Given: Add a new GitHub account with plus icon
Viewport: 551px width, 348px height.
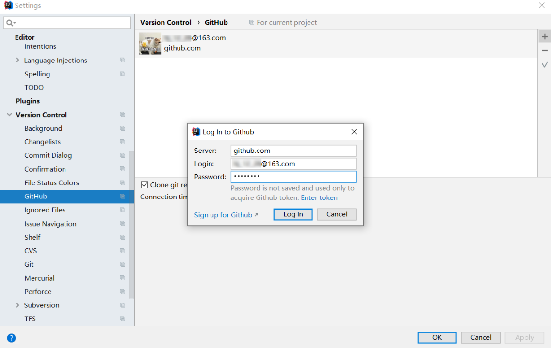Looking at the screenshot, I should pyautogui.click(x=545, y=36).
